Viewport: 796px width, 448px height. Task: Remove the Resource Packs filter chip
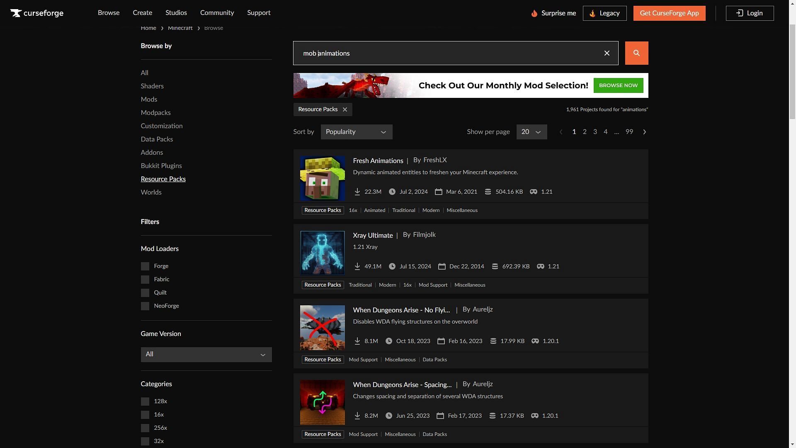345,110
